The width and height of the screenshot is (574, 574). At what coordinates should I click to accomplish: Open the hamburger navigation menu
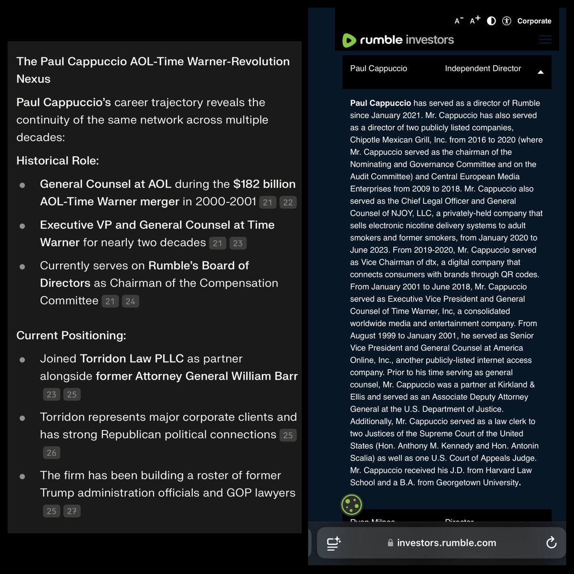click(545, 40)
